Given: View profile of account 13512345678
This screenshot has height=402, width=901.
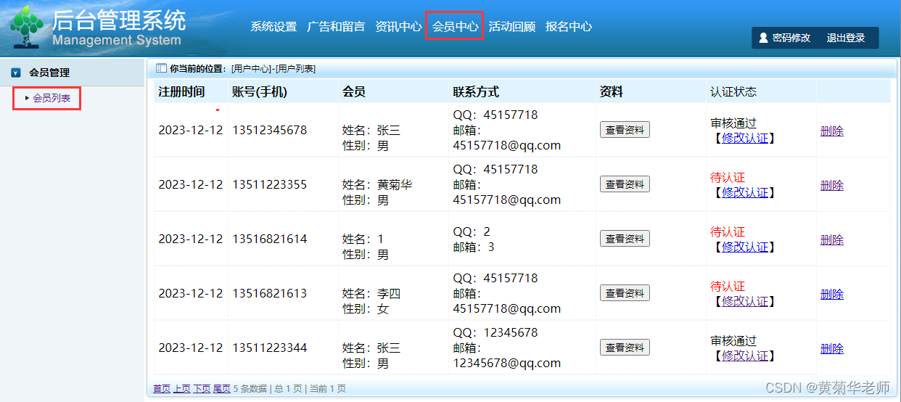Looking at the screenshot, I should tap(625, 130).
